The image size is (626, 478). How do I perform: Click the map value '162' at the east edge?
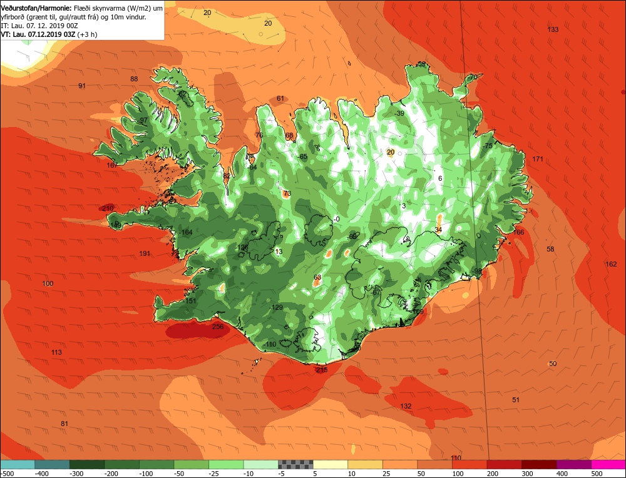coord(611,264)
